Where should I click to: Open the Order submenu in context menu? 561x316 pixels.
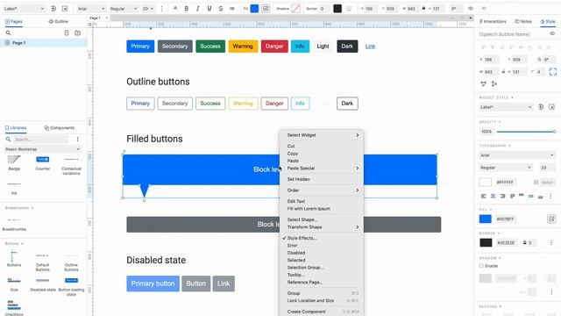[x=322, y=190]
